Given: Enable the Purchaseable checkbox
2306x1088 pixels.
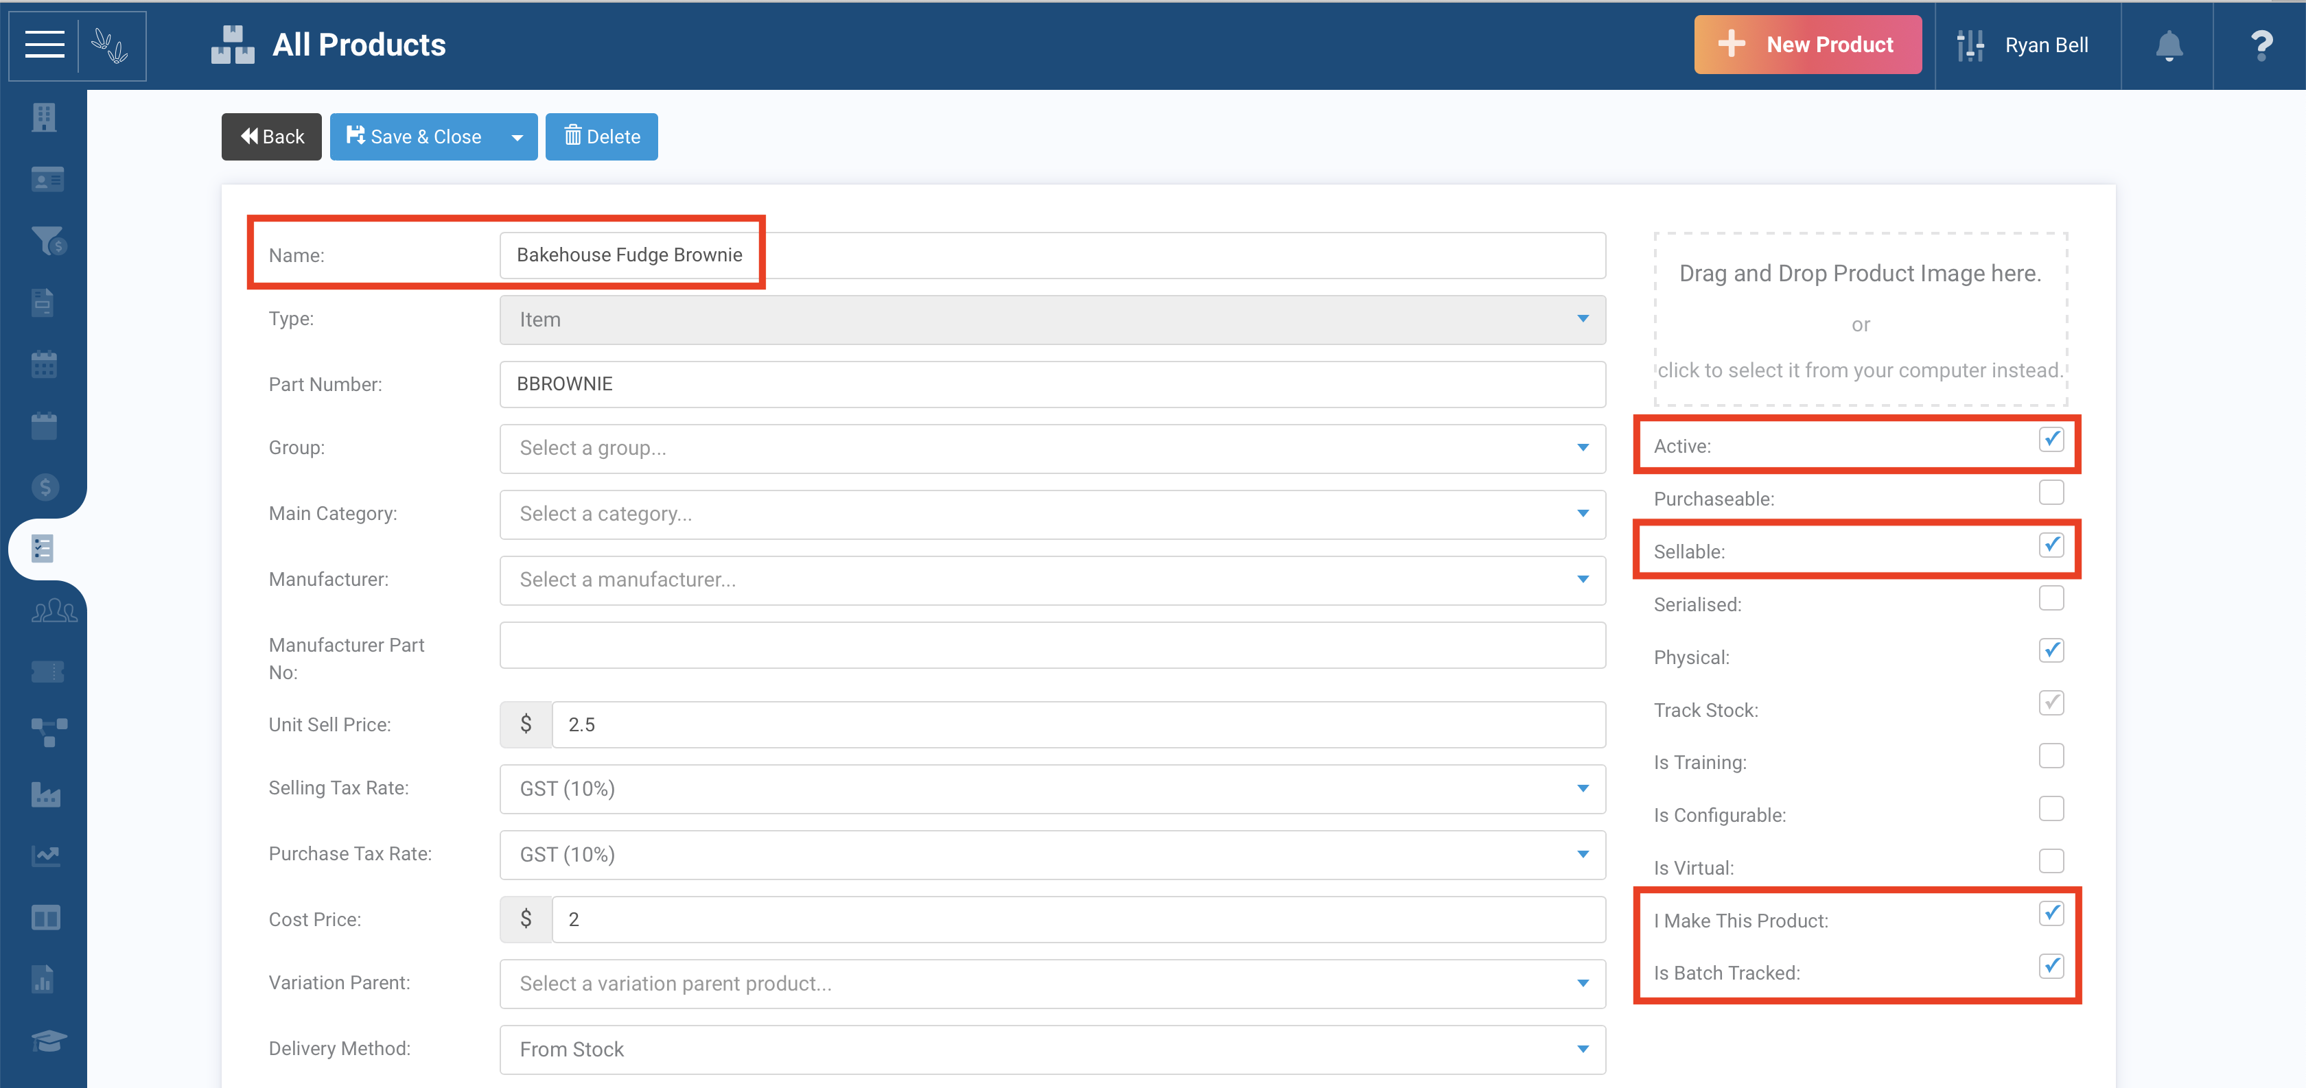Looking at the screenshot, I should (x=2051, y=492).
